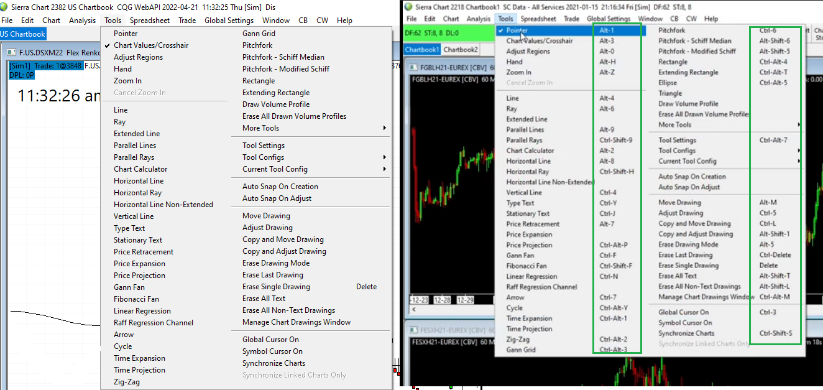
Task: Click Sierra Chart 2218 title bar app icon
Action: [408, 7]
